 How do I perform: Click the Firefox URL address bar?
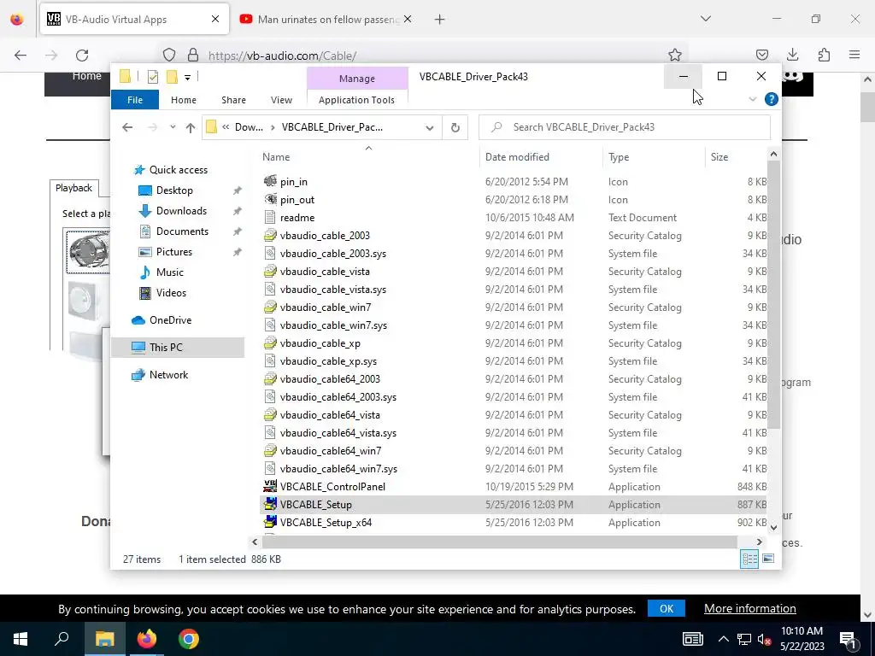pyautogui.click(x=424, y=56)
